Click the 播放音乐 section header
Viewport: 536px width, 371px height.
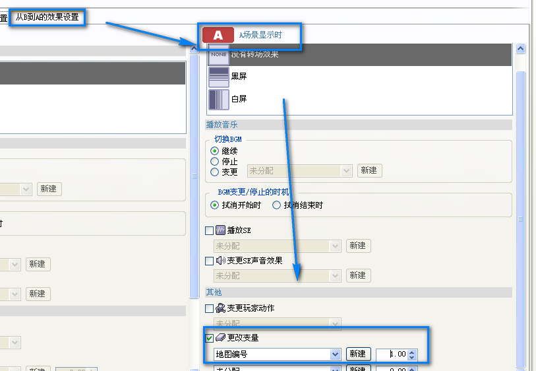coord(359,125)
